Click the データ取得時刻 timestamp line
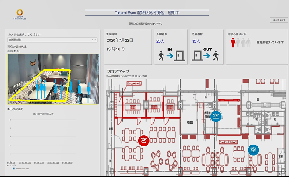Screen dimensions: 289x177 (x=126, y=76)
